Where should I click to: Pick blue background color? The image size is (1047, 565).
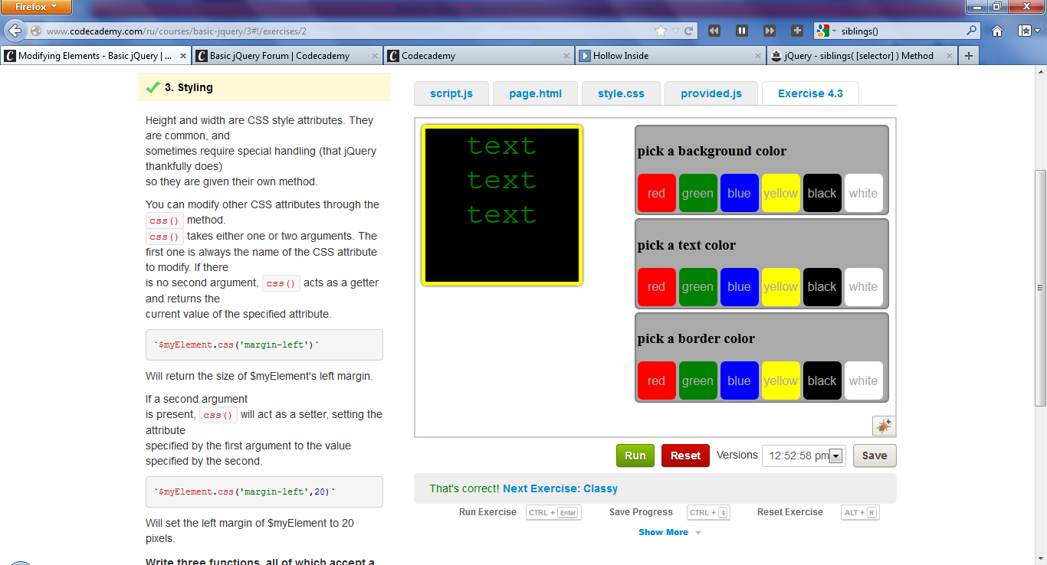click(740, 193)
